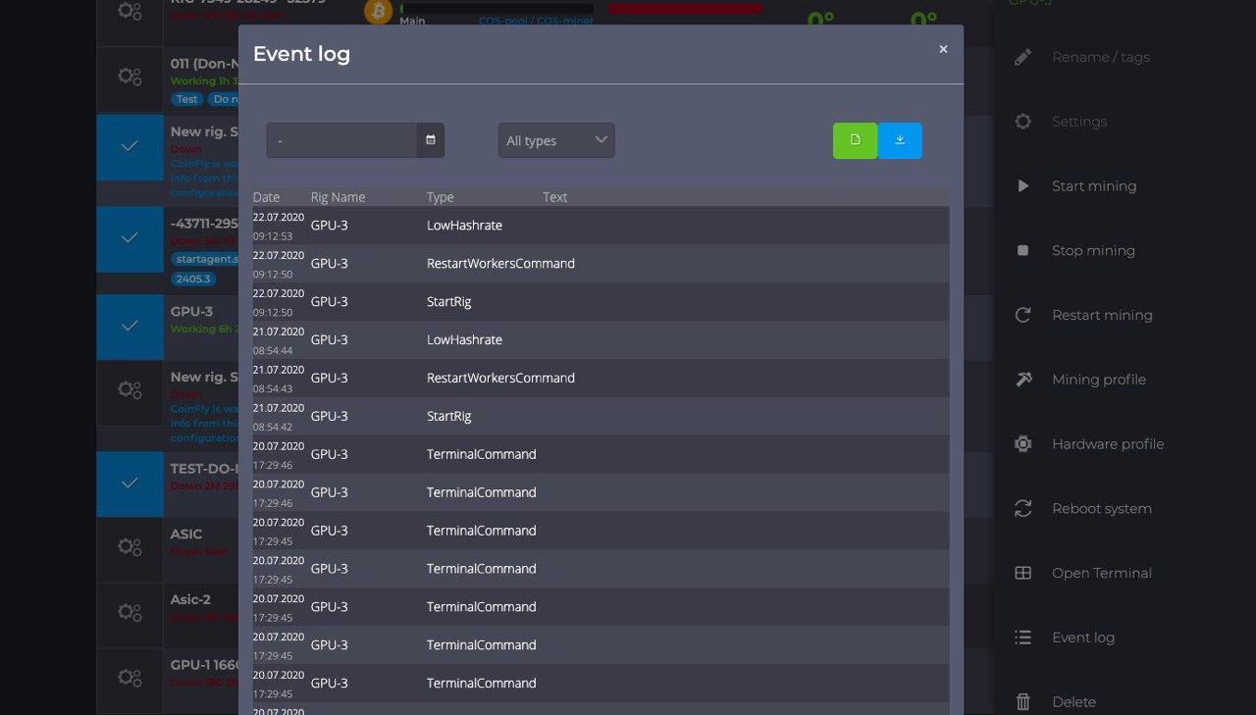This screenshot has height=715, width=1256.
Task: Click gears icon of GPU-1 166 rig
Action: click(130, 677)
